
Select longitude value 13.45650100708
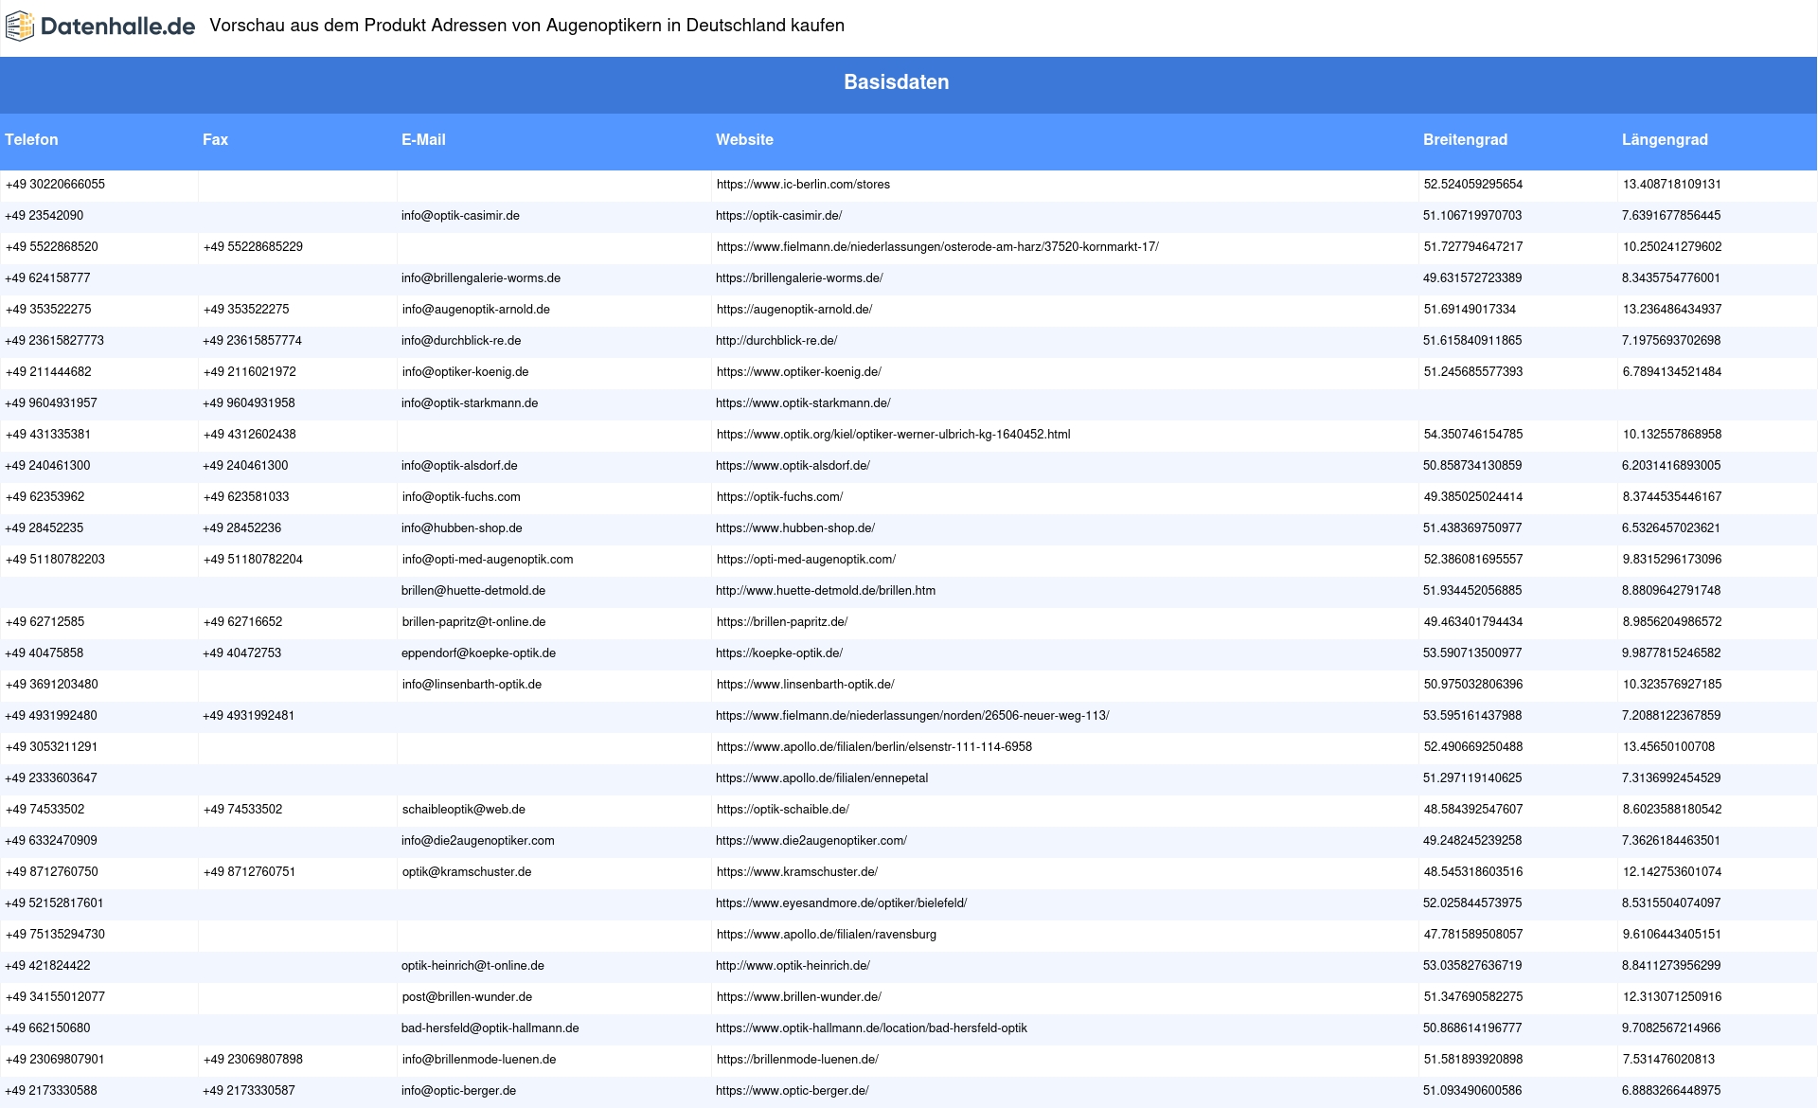pos(1668,747)
